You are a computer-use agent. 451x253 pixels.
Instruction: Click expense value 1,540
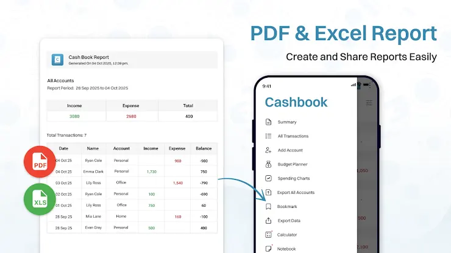point(178,183)
